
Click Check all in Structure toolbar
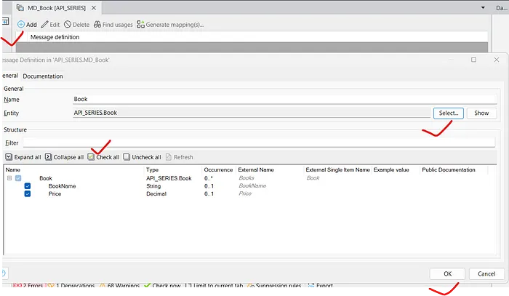91,156
